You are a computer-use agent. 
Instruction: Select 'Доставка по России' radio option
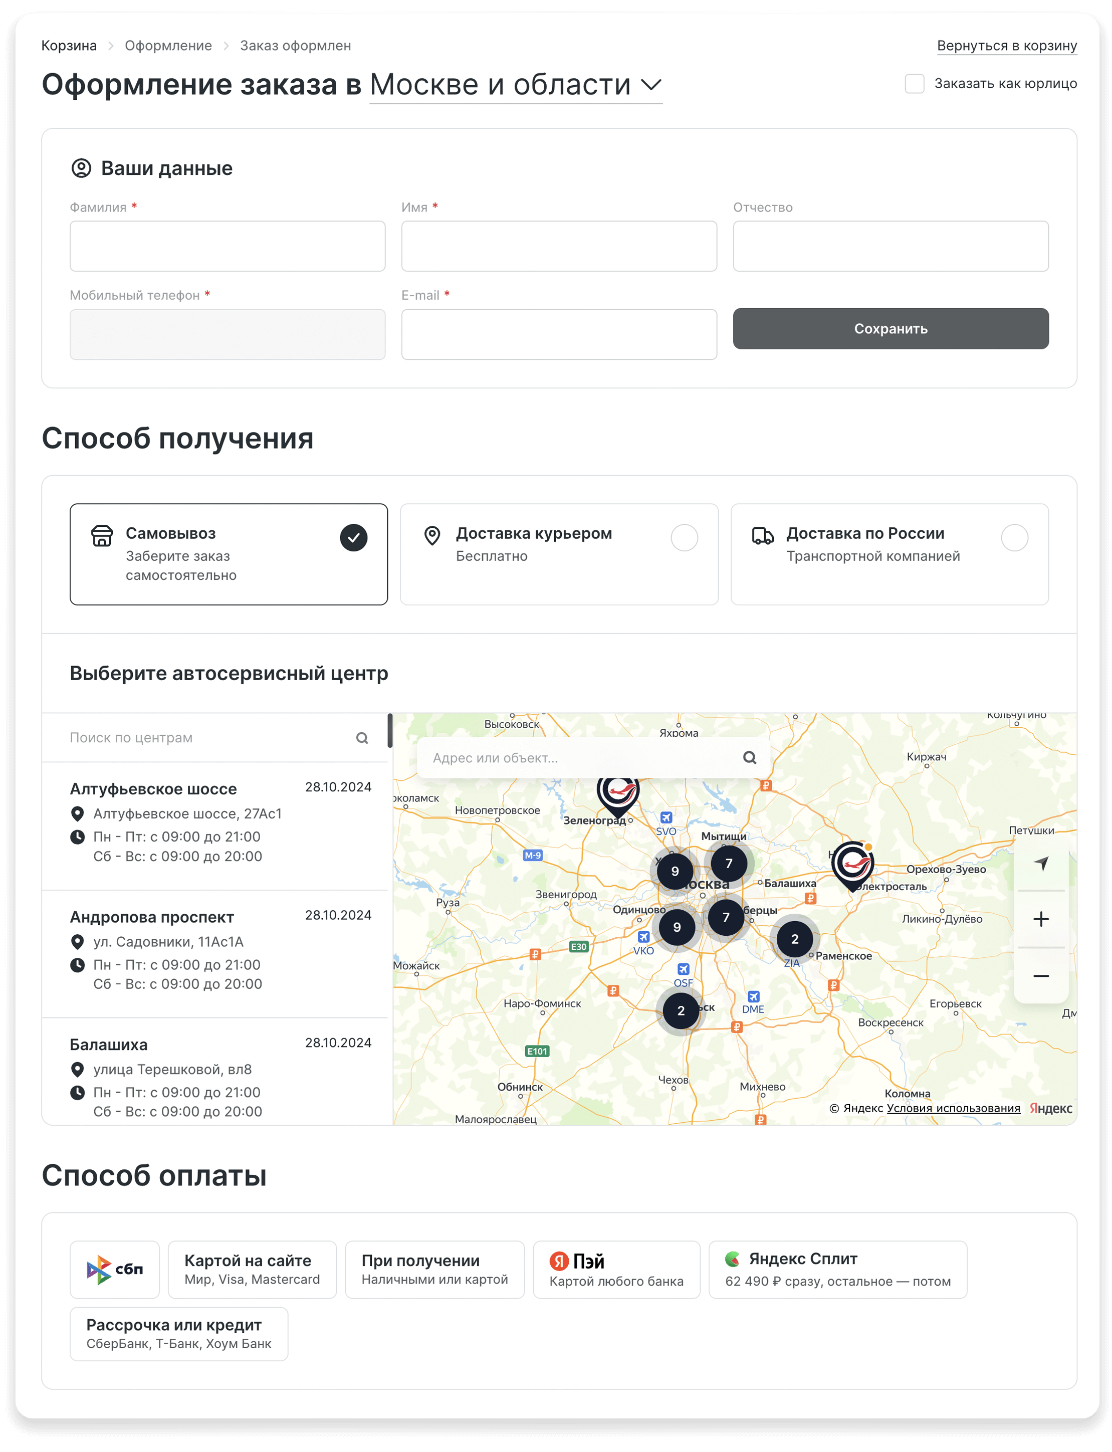click(1014, 538)
